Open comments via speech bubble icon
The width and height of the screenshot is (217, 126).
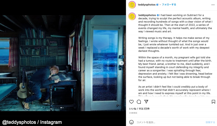(139, 102)
